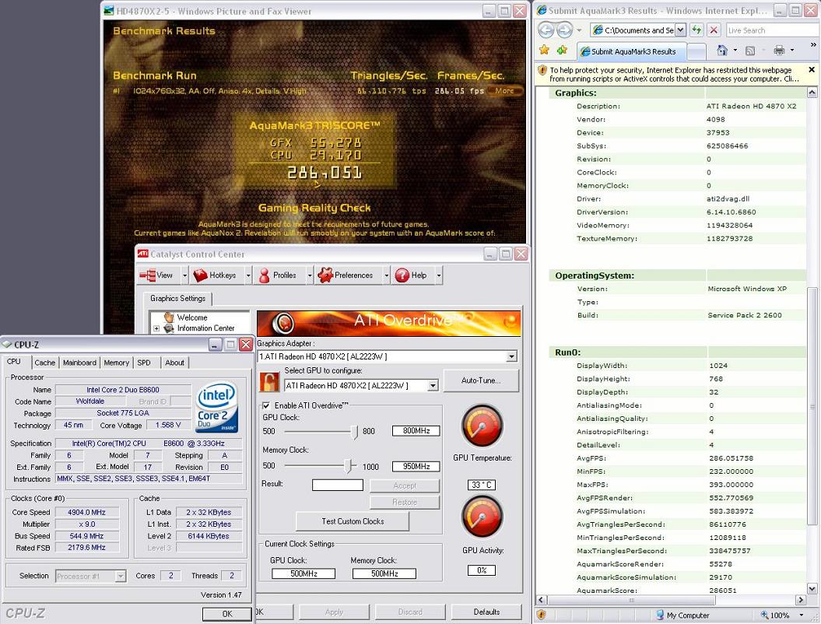Image resolution: width=821 pixels, height=624 pixels.
Task: Switch to the Mainboard tab in CPU-Z
Action: [79, 363]
